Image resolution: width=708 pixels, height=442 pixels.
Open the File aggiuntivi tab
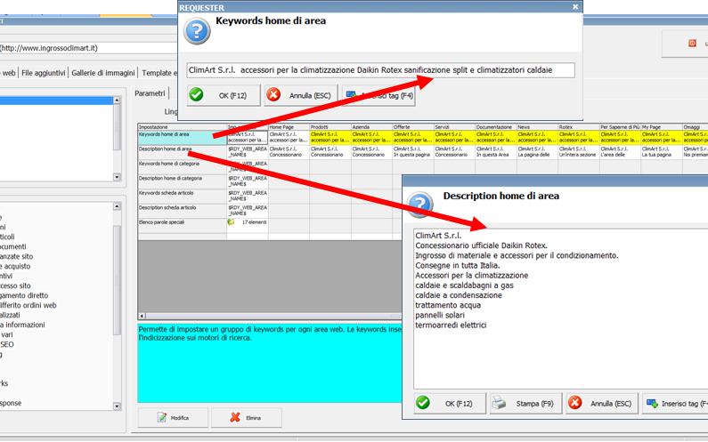click(x=44, y=73)
